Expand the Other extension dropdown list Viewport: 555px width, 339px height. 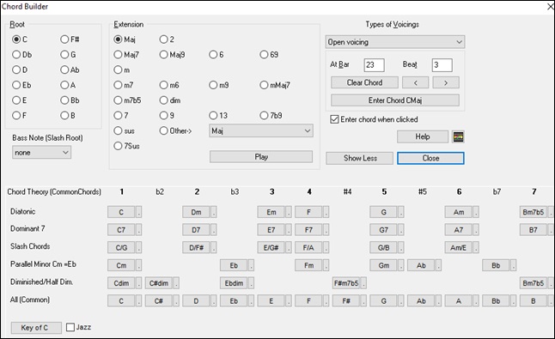[261, 130]
